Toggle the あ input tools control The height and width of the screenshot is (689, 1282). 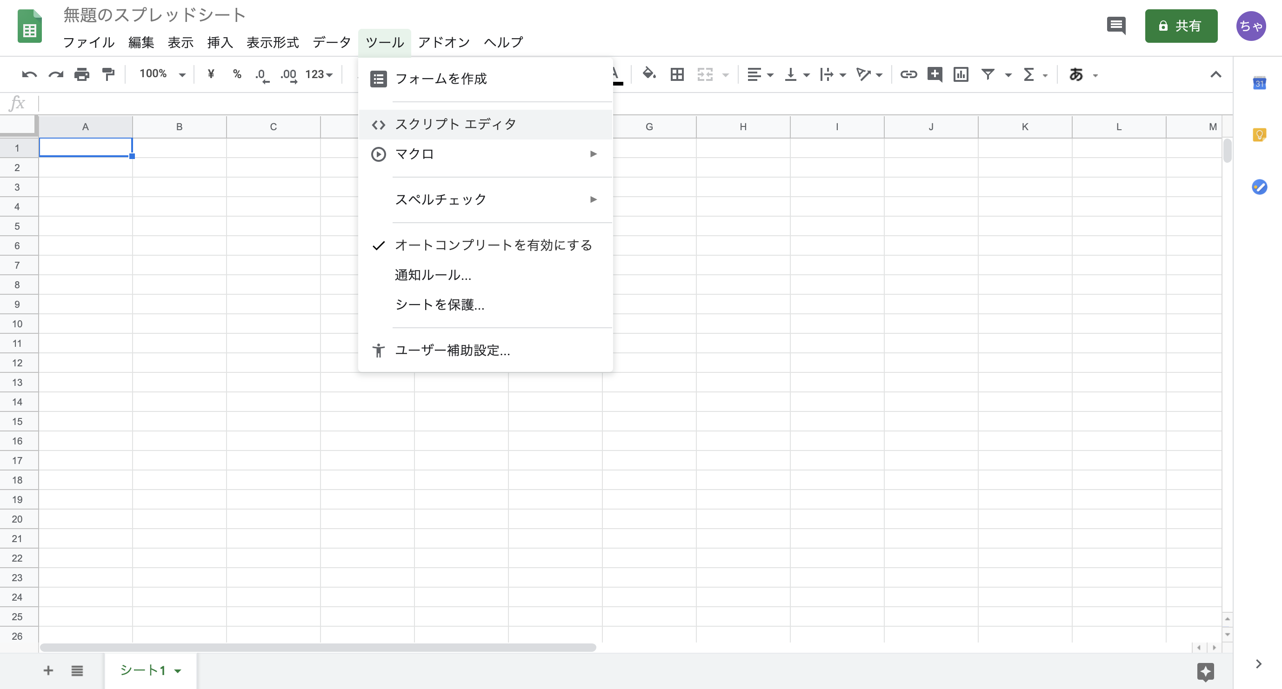(1076, 75)
